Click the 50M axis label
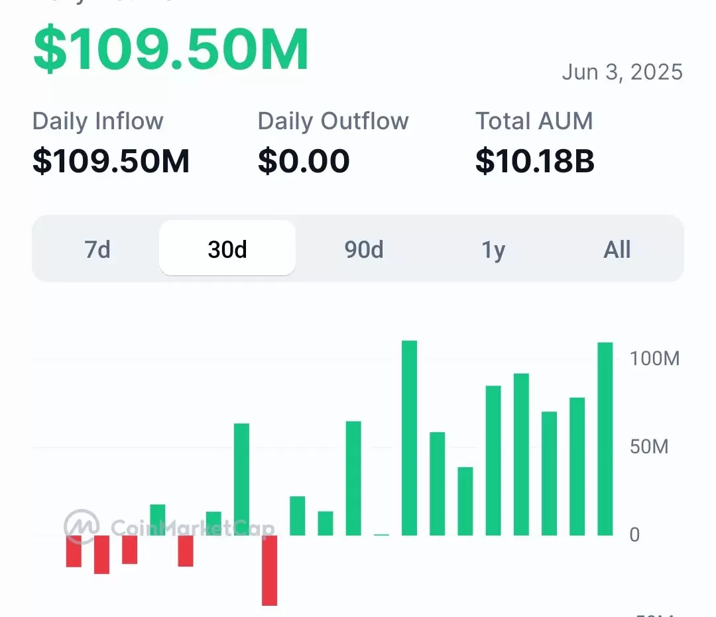 click(649, 447)
